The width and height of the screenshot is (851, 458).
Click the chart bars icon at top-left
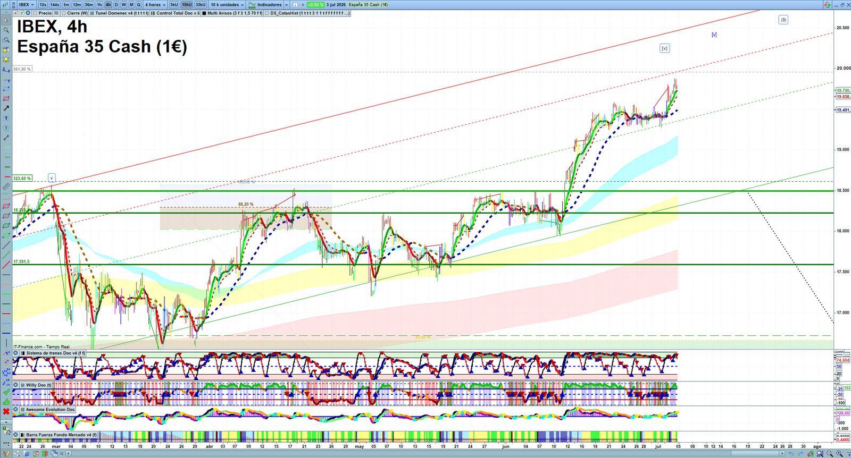click(x=5, y=5)
